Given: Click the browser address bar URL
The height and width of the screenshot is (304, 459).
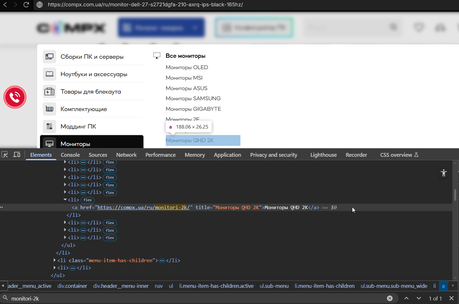Looking at the screenshot, I should tap(145, 5).
